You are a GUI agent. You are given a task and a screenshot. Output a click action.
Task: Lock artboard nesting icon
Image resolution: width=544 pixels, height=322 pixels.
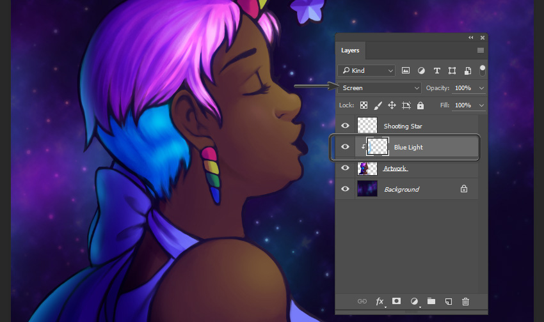(x=406, y=105)
